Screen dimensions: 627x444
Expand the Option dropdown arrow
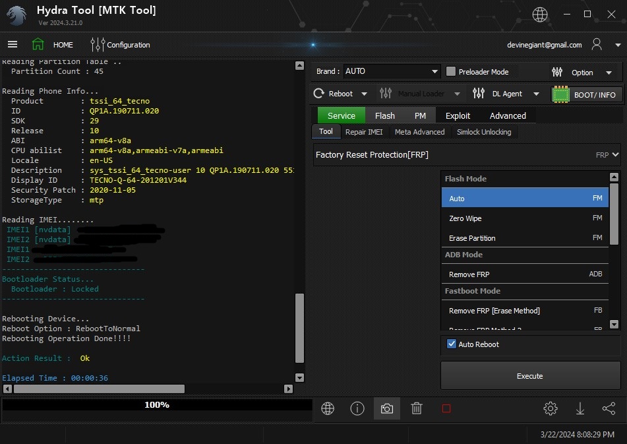tap(609, 73)
